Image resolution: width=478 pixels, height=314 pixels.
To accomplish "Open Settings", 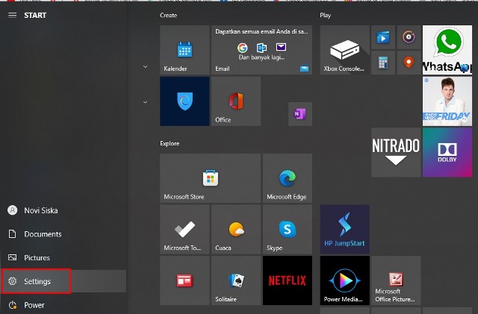I will tap(63, 281).
